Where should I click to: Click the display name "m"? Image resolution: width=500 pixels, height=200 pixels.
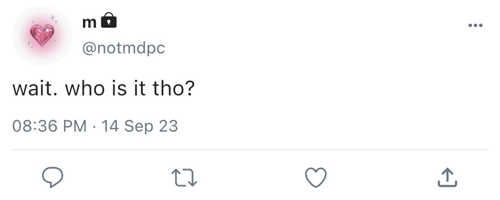(x=90, y=22)
